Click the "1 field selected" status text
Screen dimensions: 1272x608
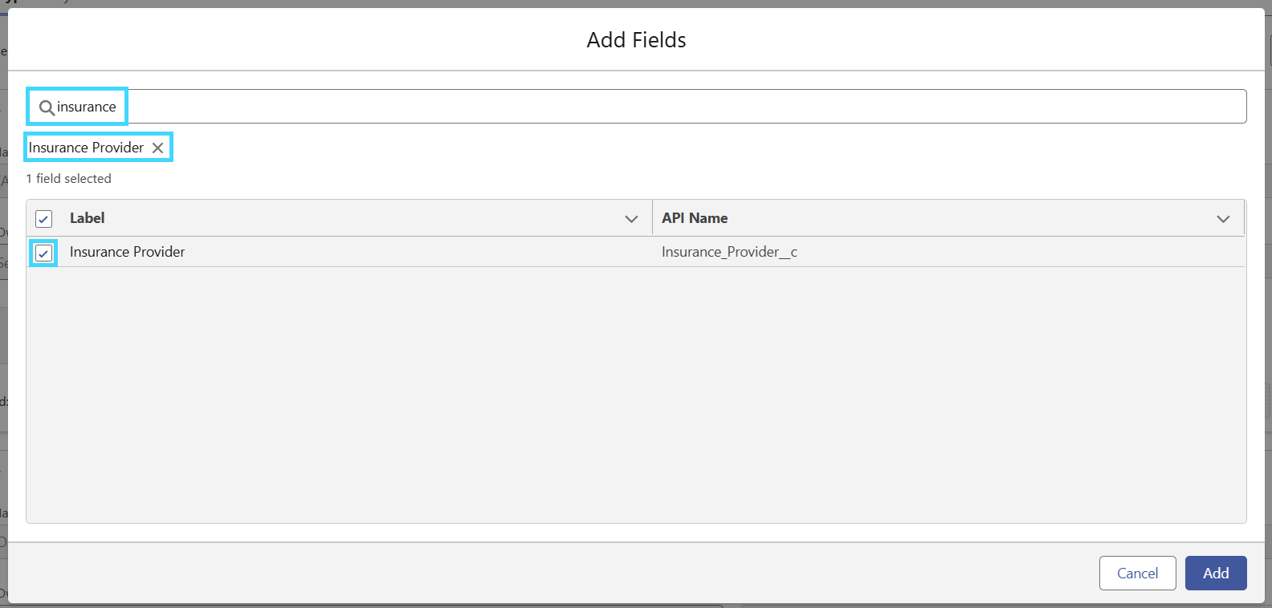pos(68,178)
